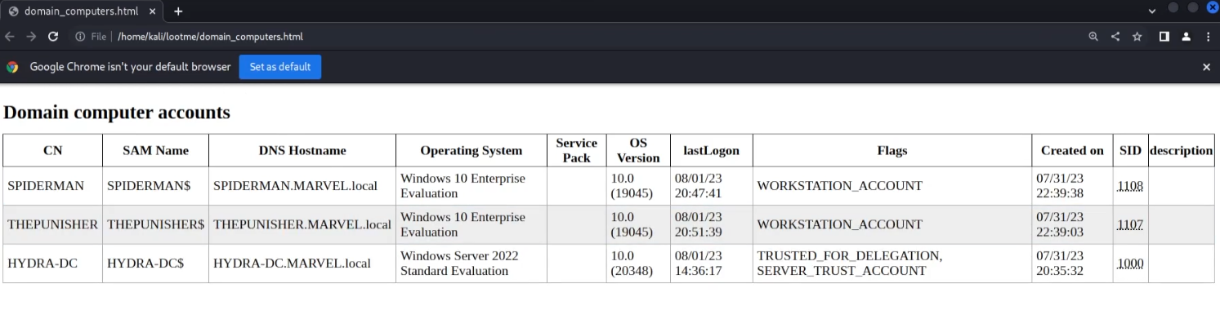Open the user profile icon
The width and height of the screenshot is (1220, 332).
click(1186, 37)
